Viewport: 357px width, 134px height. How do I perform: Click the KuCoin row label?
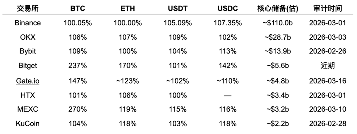(x=27, y=124)
